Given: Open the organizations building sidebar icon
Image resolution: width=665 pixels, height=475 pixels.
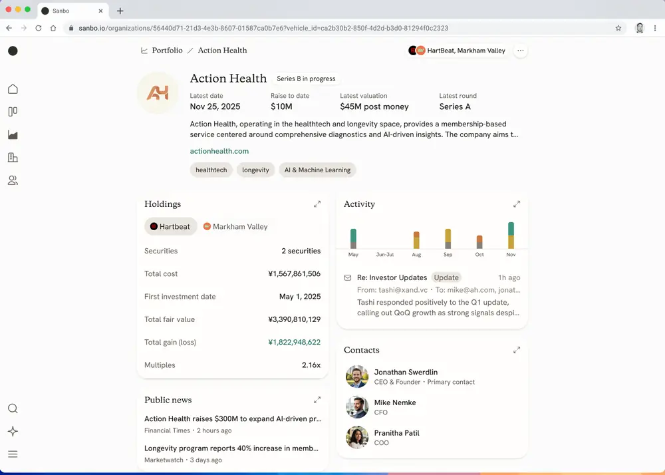Looking at the screenshot, I should click(13, 158).
